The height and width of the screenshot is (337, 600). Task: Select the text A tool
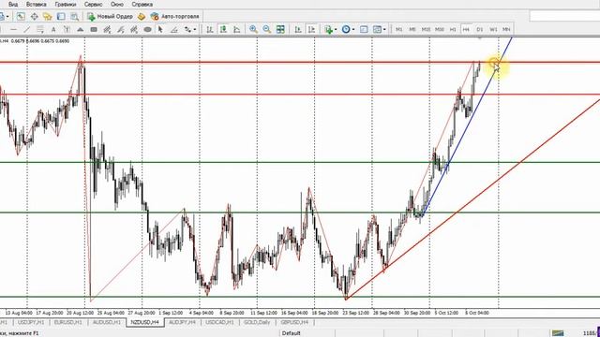click(53, 29)
